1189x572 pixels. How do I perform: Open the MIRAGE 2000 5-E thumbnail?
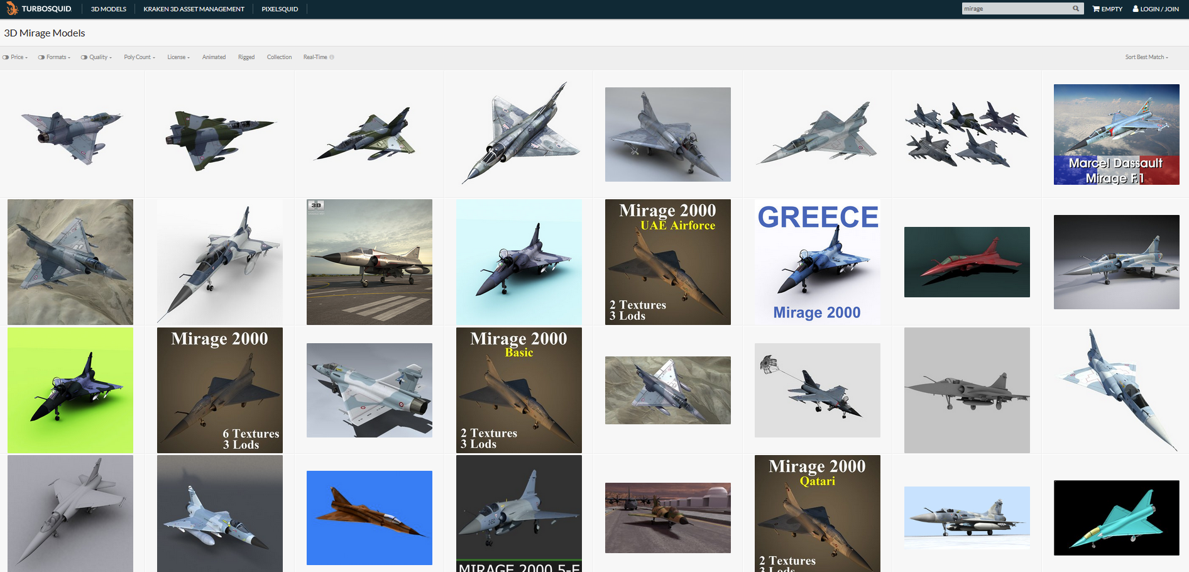click(519, 514)
